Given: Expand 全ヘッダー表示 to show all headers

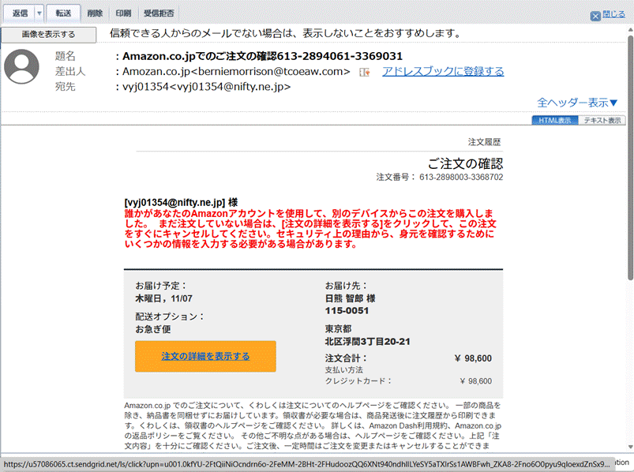Looking at the screenshot, I should pos(577,103).
